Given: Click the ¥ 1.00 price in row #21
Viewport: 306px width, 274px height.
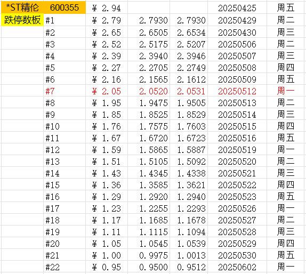Looking at the screenshot, I should (107, 255).
